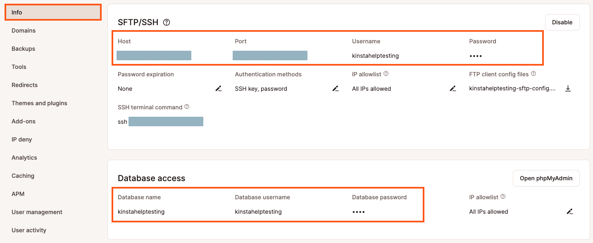
Task: Open phpMyAdmin
Action: click(x=546, y=178)
